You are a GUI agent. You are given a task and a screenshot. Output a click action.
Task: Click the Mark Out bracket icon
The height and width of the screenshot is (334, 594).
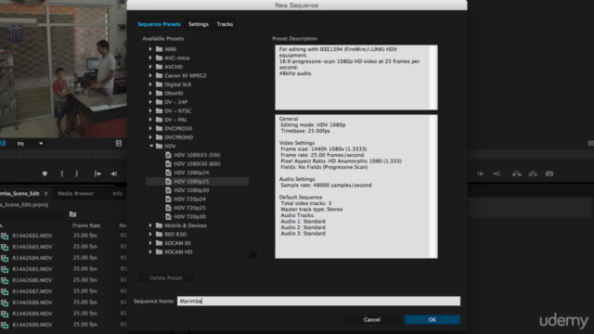click(76, 173)
